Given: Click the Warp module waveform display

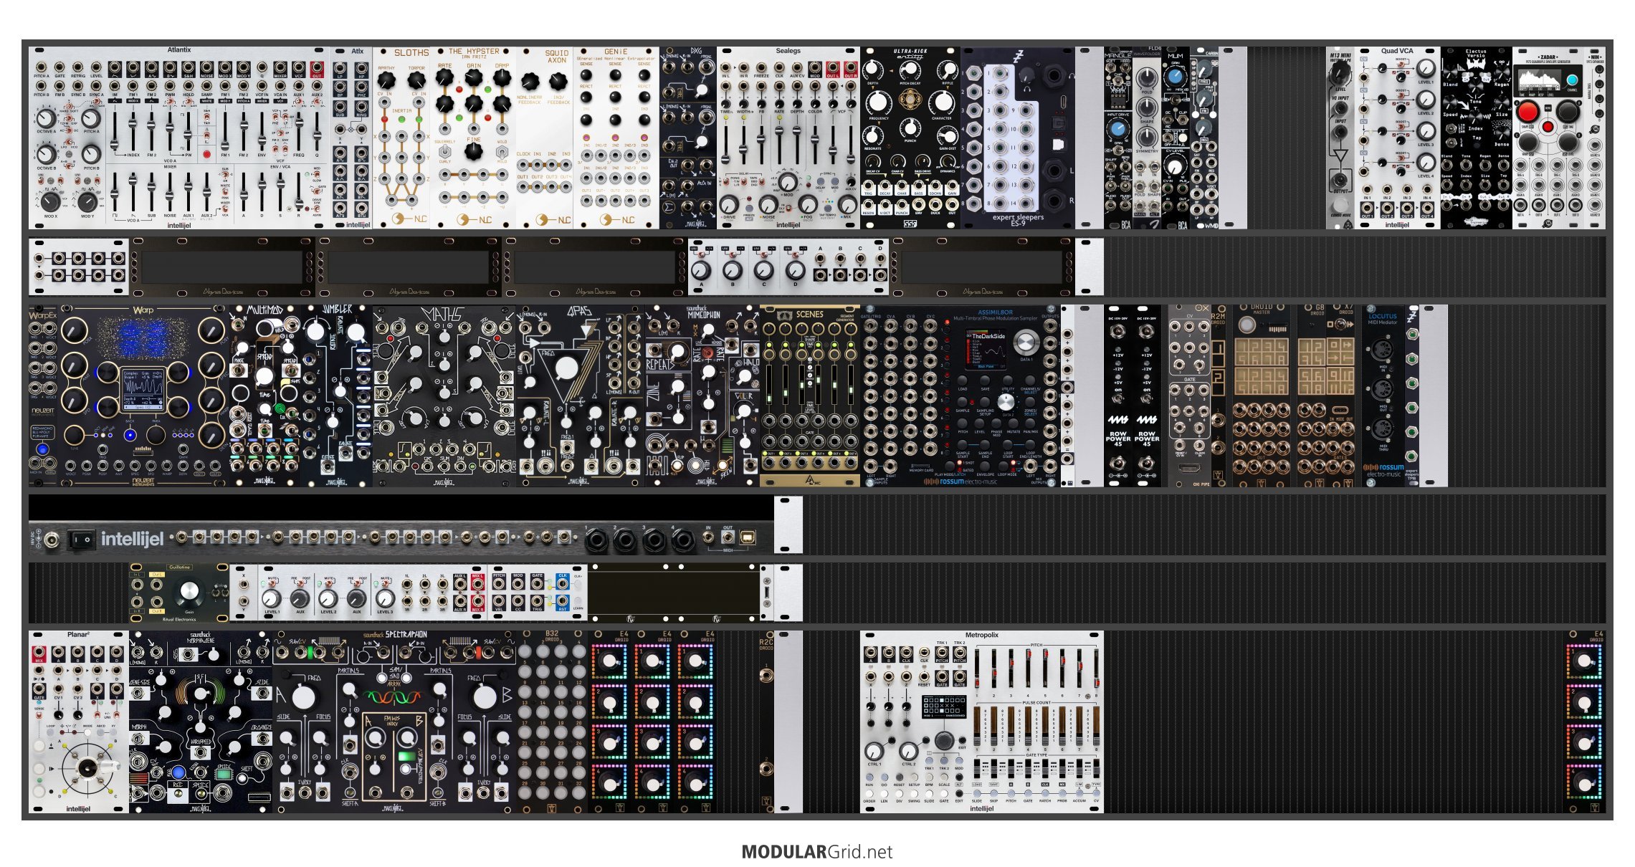Looking at the screenshot, I should point(143,391).
